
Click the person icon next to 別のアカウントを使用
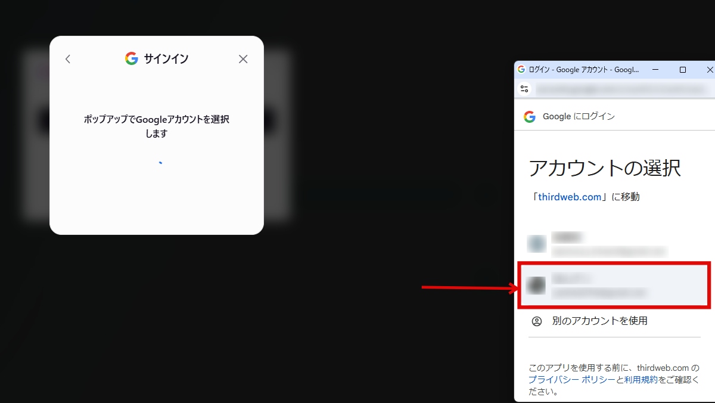[537, 321]
